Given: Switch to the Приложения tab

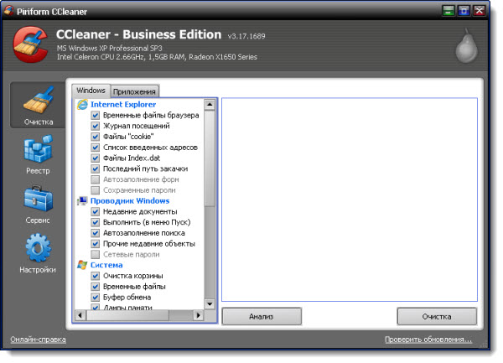Looking at the screenshot, I should 135,91.
